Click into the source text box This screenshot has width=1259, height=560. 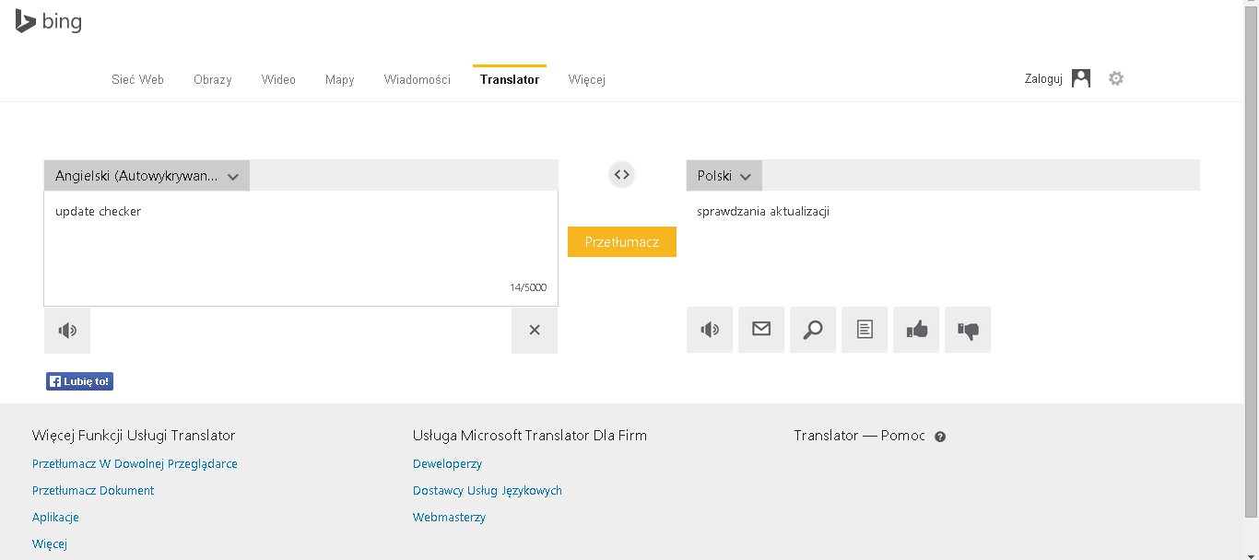(x=300, y=249)
